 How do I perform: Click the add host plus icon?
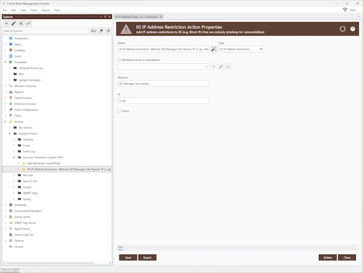pyautogui.click(x=214, y=66)
